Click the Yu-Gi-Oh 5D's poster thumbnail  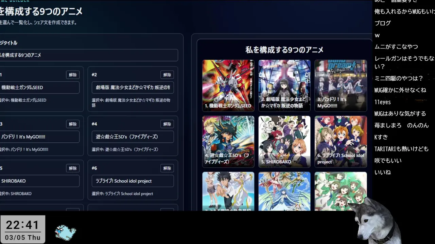point(228,142)
